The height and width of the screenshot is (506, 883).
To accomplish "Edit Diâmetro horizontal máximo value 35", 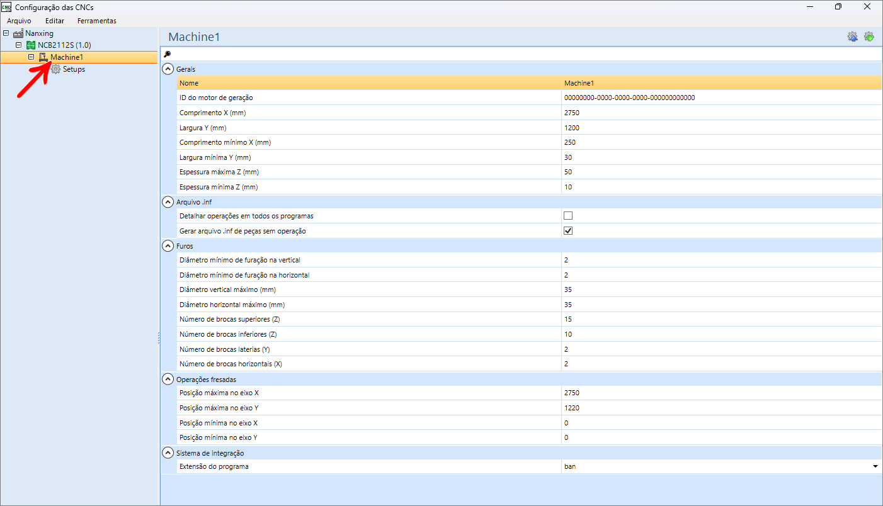I will point(721,305).
